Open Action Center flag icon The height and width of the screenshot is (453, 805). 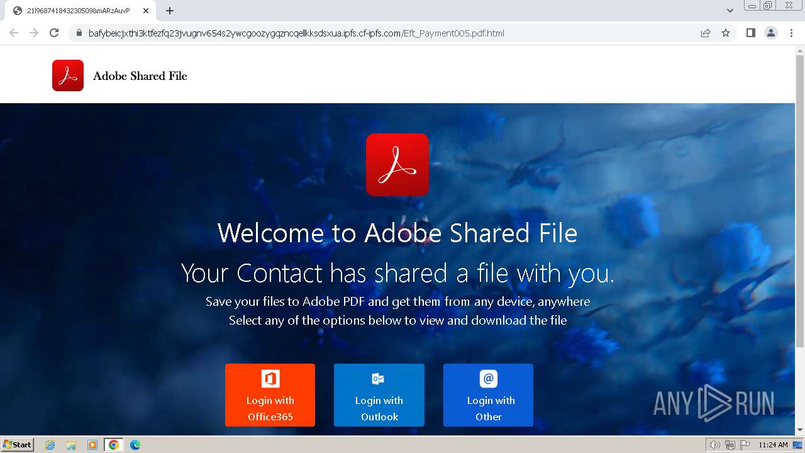coord(745,445)
